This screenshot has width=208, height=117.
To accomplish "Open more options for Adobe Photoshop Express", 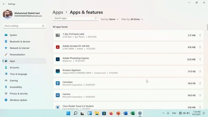I will (200, 59).
